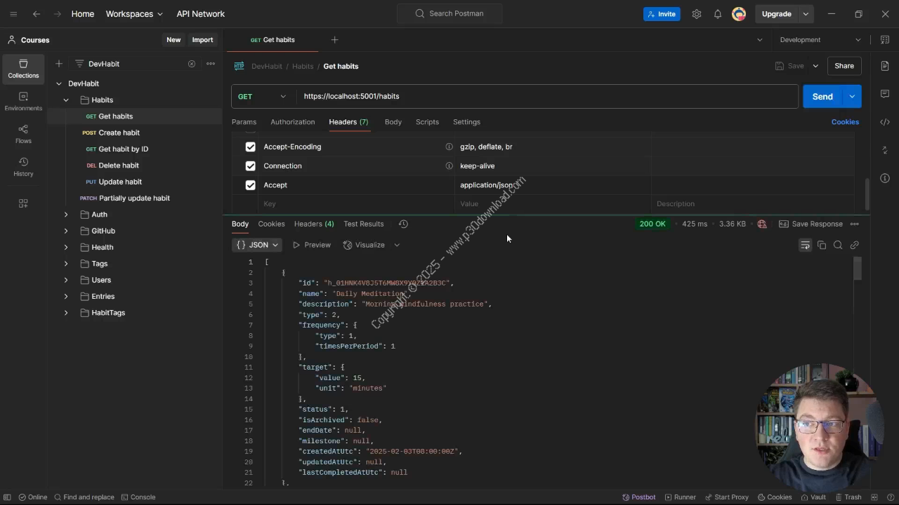Click the Invite button

point(662,14)
